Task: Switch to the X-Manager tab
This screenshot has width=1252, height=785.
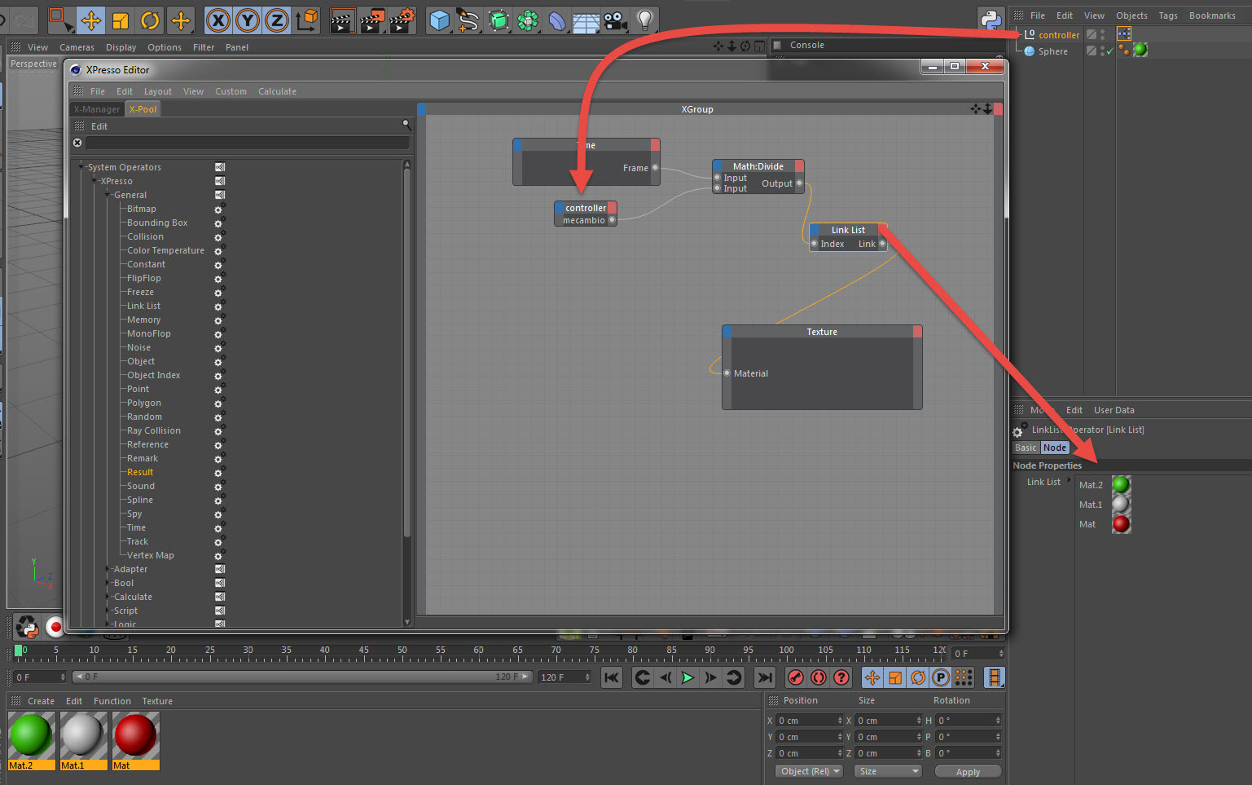Action: [97, 109]
